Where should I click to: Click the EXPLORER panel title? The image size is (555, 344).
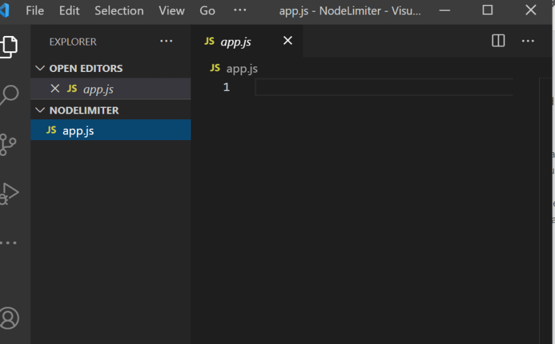(73, 42)
